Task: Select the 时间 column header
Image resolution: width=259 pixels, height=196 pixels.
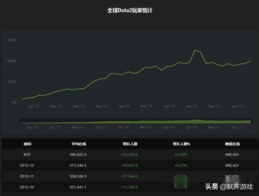Action: (x=28, y=144)
